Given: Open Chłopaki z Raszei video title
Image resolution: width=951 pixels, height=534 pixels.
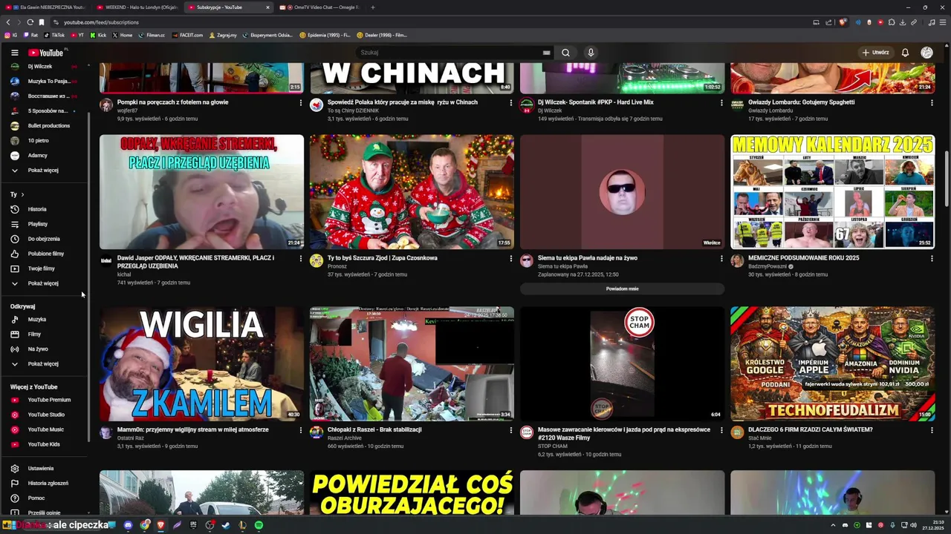Looking at the screenshot, I should (374, 429).
